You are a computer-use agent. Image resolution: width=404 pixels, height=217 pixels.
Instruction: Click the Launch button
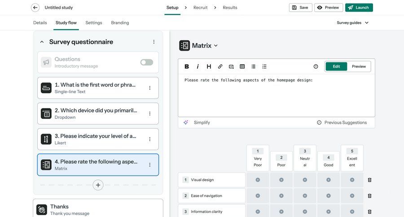pos(359,8)
